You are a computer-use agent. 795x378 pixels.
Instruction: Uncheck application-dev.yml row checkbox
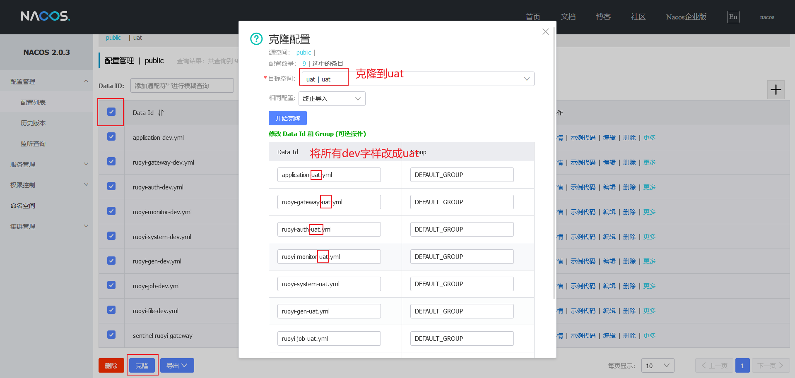coord(111,136)
